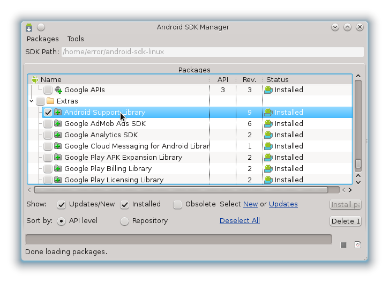This screenshot has width=389, height=282.
Task: Click the right arrow at scrollbar's far end
Action: point(350,190)
